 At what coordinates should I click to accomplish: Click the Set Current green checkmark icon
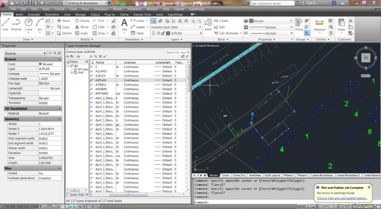(105, 57)
